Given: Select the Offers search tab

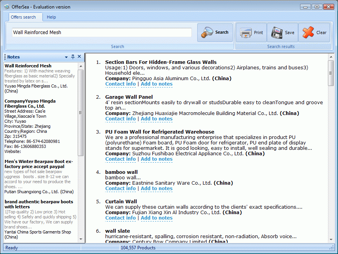Looking at the screenshot, I should point(23,17).
